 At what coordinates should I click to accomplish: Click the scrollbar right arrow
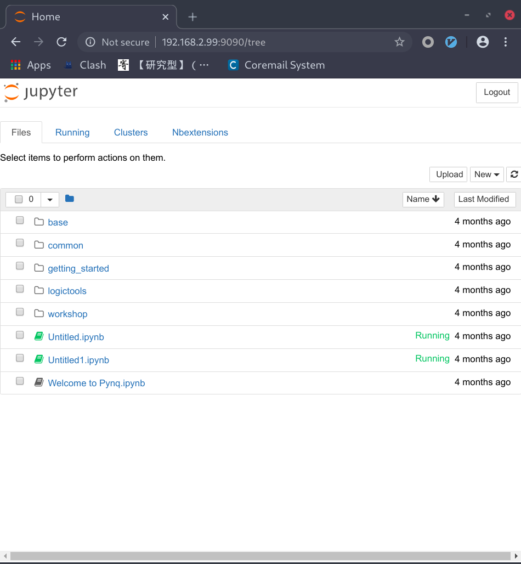516,556
